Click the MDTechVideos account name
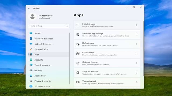 pyautogui.click(x=45, y=15)
